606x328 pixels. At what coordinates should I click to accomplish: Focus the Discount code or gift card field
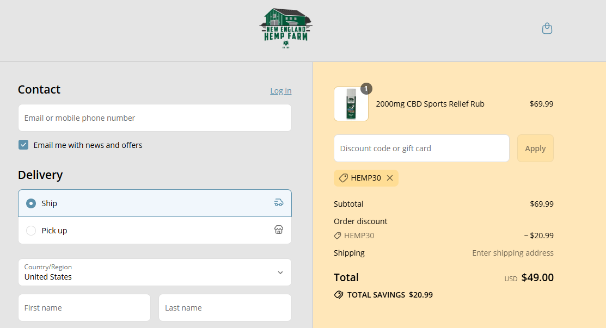point(421,148)
